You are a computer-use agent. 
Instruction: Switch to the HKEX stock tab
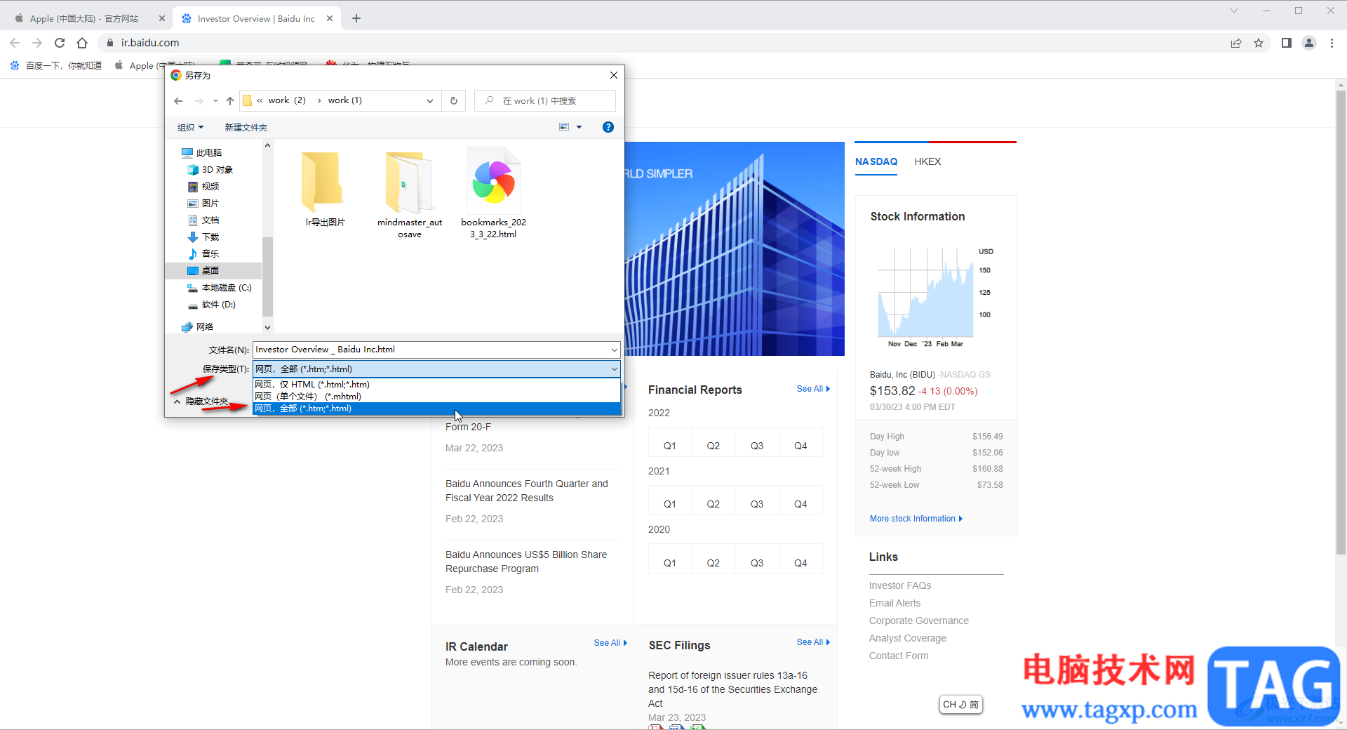pos(927,162)
